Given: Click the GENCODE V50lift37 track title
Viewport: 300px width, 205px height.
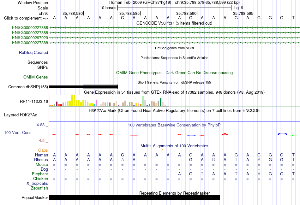Looking at the screenshot, I should (174, 23).
